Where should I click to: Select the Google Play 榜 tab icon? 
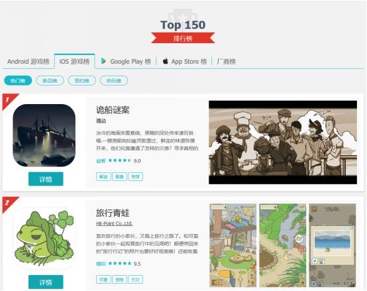[103, 62]
